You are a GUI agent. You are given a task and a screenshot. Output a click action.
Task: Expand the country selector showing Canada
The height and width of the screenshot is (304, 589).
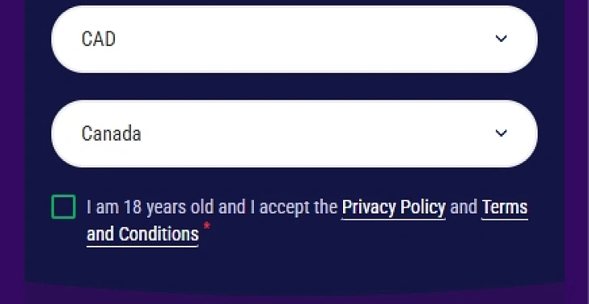pos(294,133)
